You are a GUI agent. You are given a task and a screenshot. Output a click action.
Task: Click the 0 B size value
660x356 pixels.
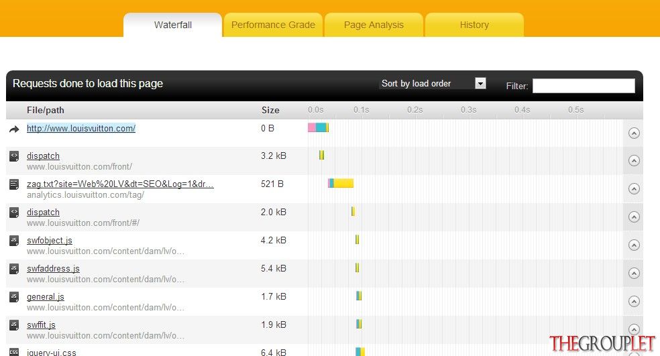click(267, 128)
